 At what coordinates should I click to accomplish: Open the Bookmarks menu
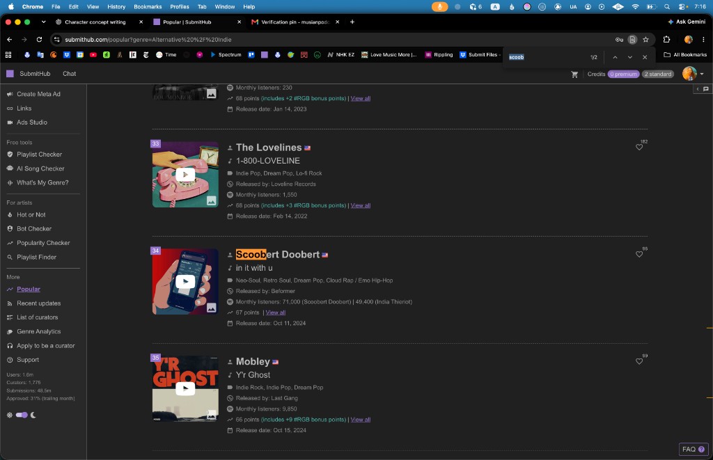pyautogui.click(x=148, y=7)
